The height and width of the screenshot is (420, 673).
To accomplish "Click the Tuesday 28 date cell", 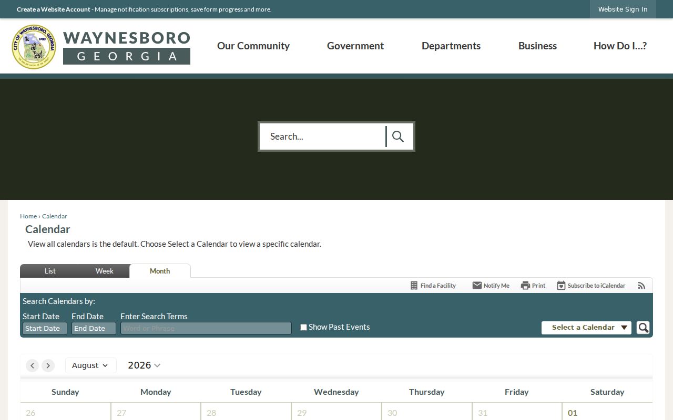I will click(x=246, y=412).
